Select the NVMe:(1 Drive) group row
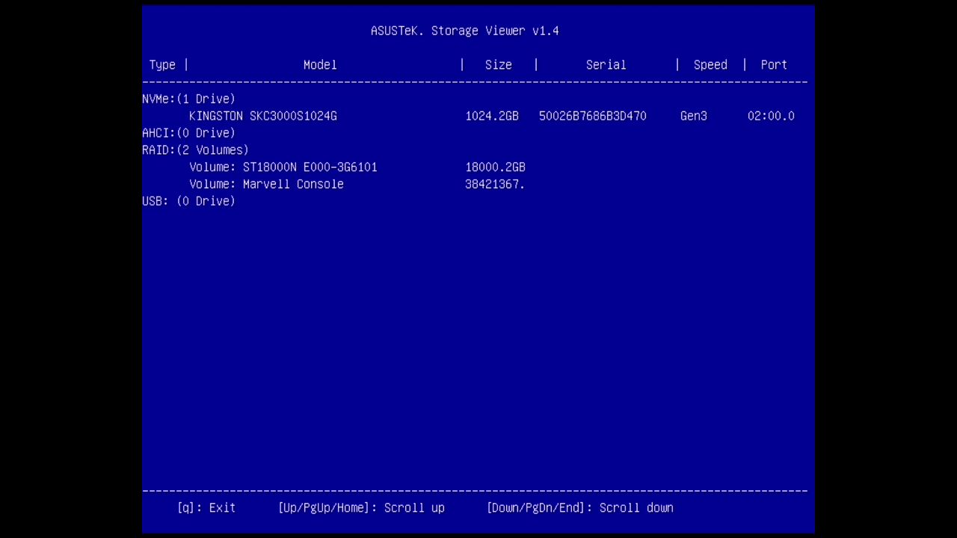Image resolution: width=957 pixels, height=538 pixels. (x=188, y=99)
